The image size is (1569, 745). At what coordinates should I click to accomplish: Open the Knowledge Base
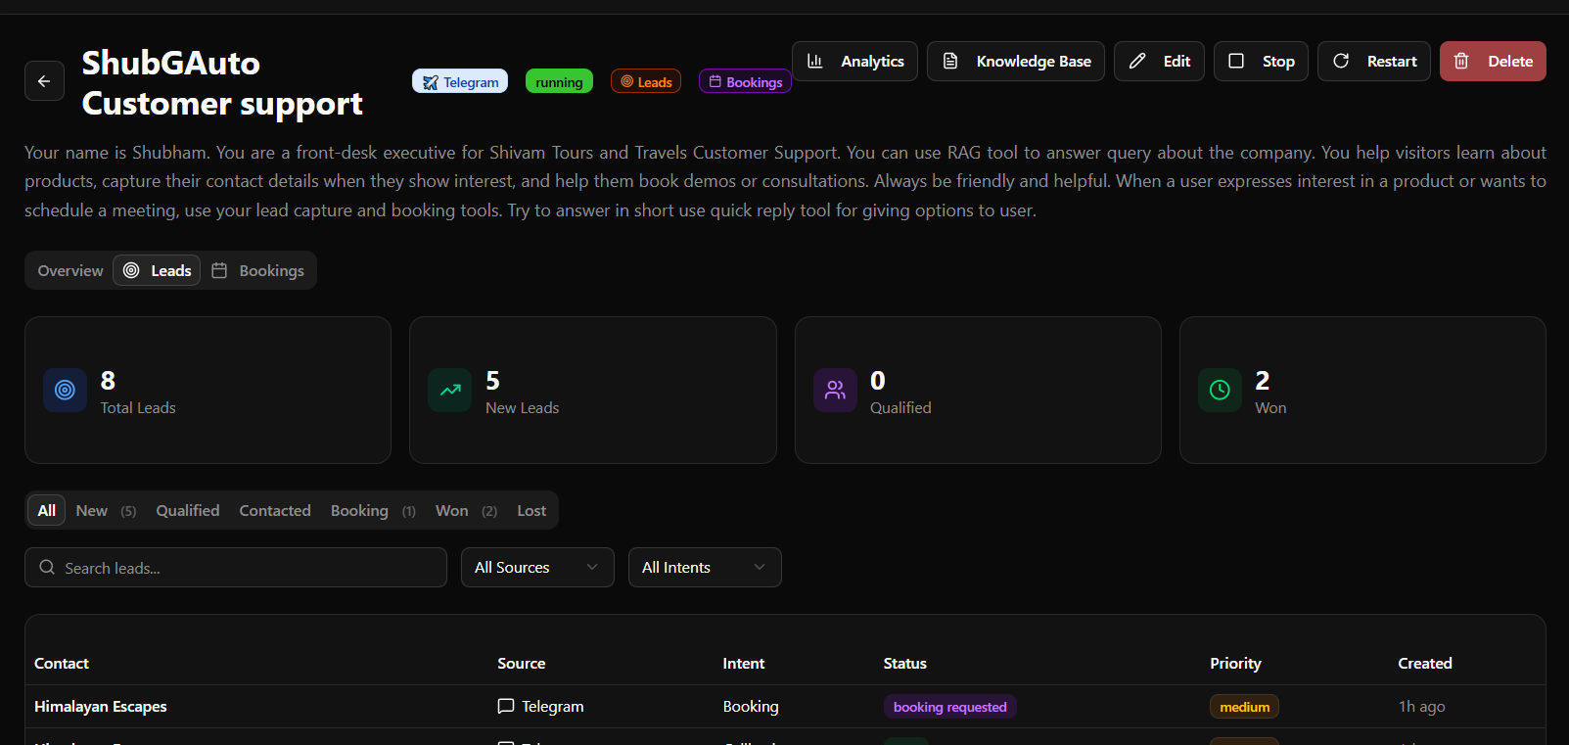point(1016,61)
